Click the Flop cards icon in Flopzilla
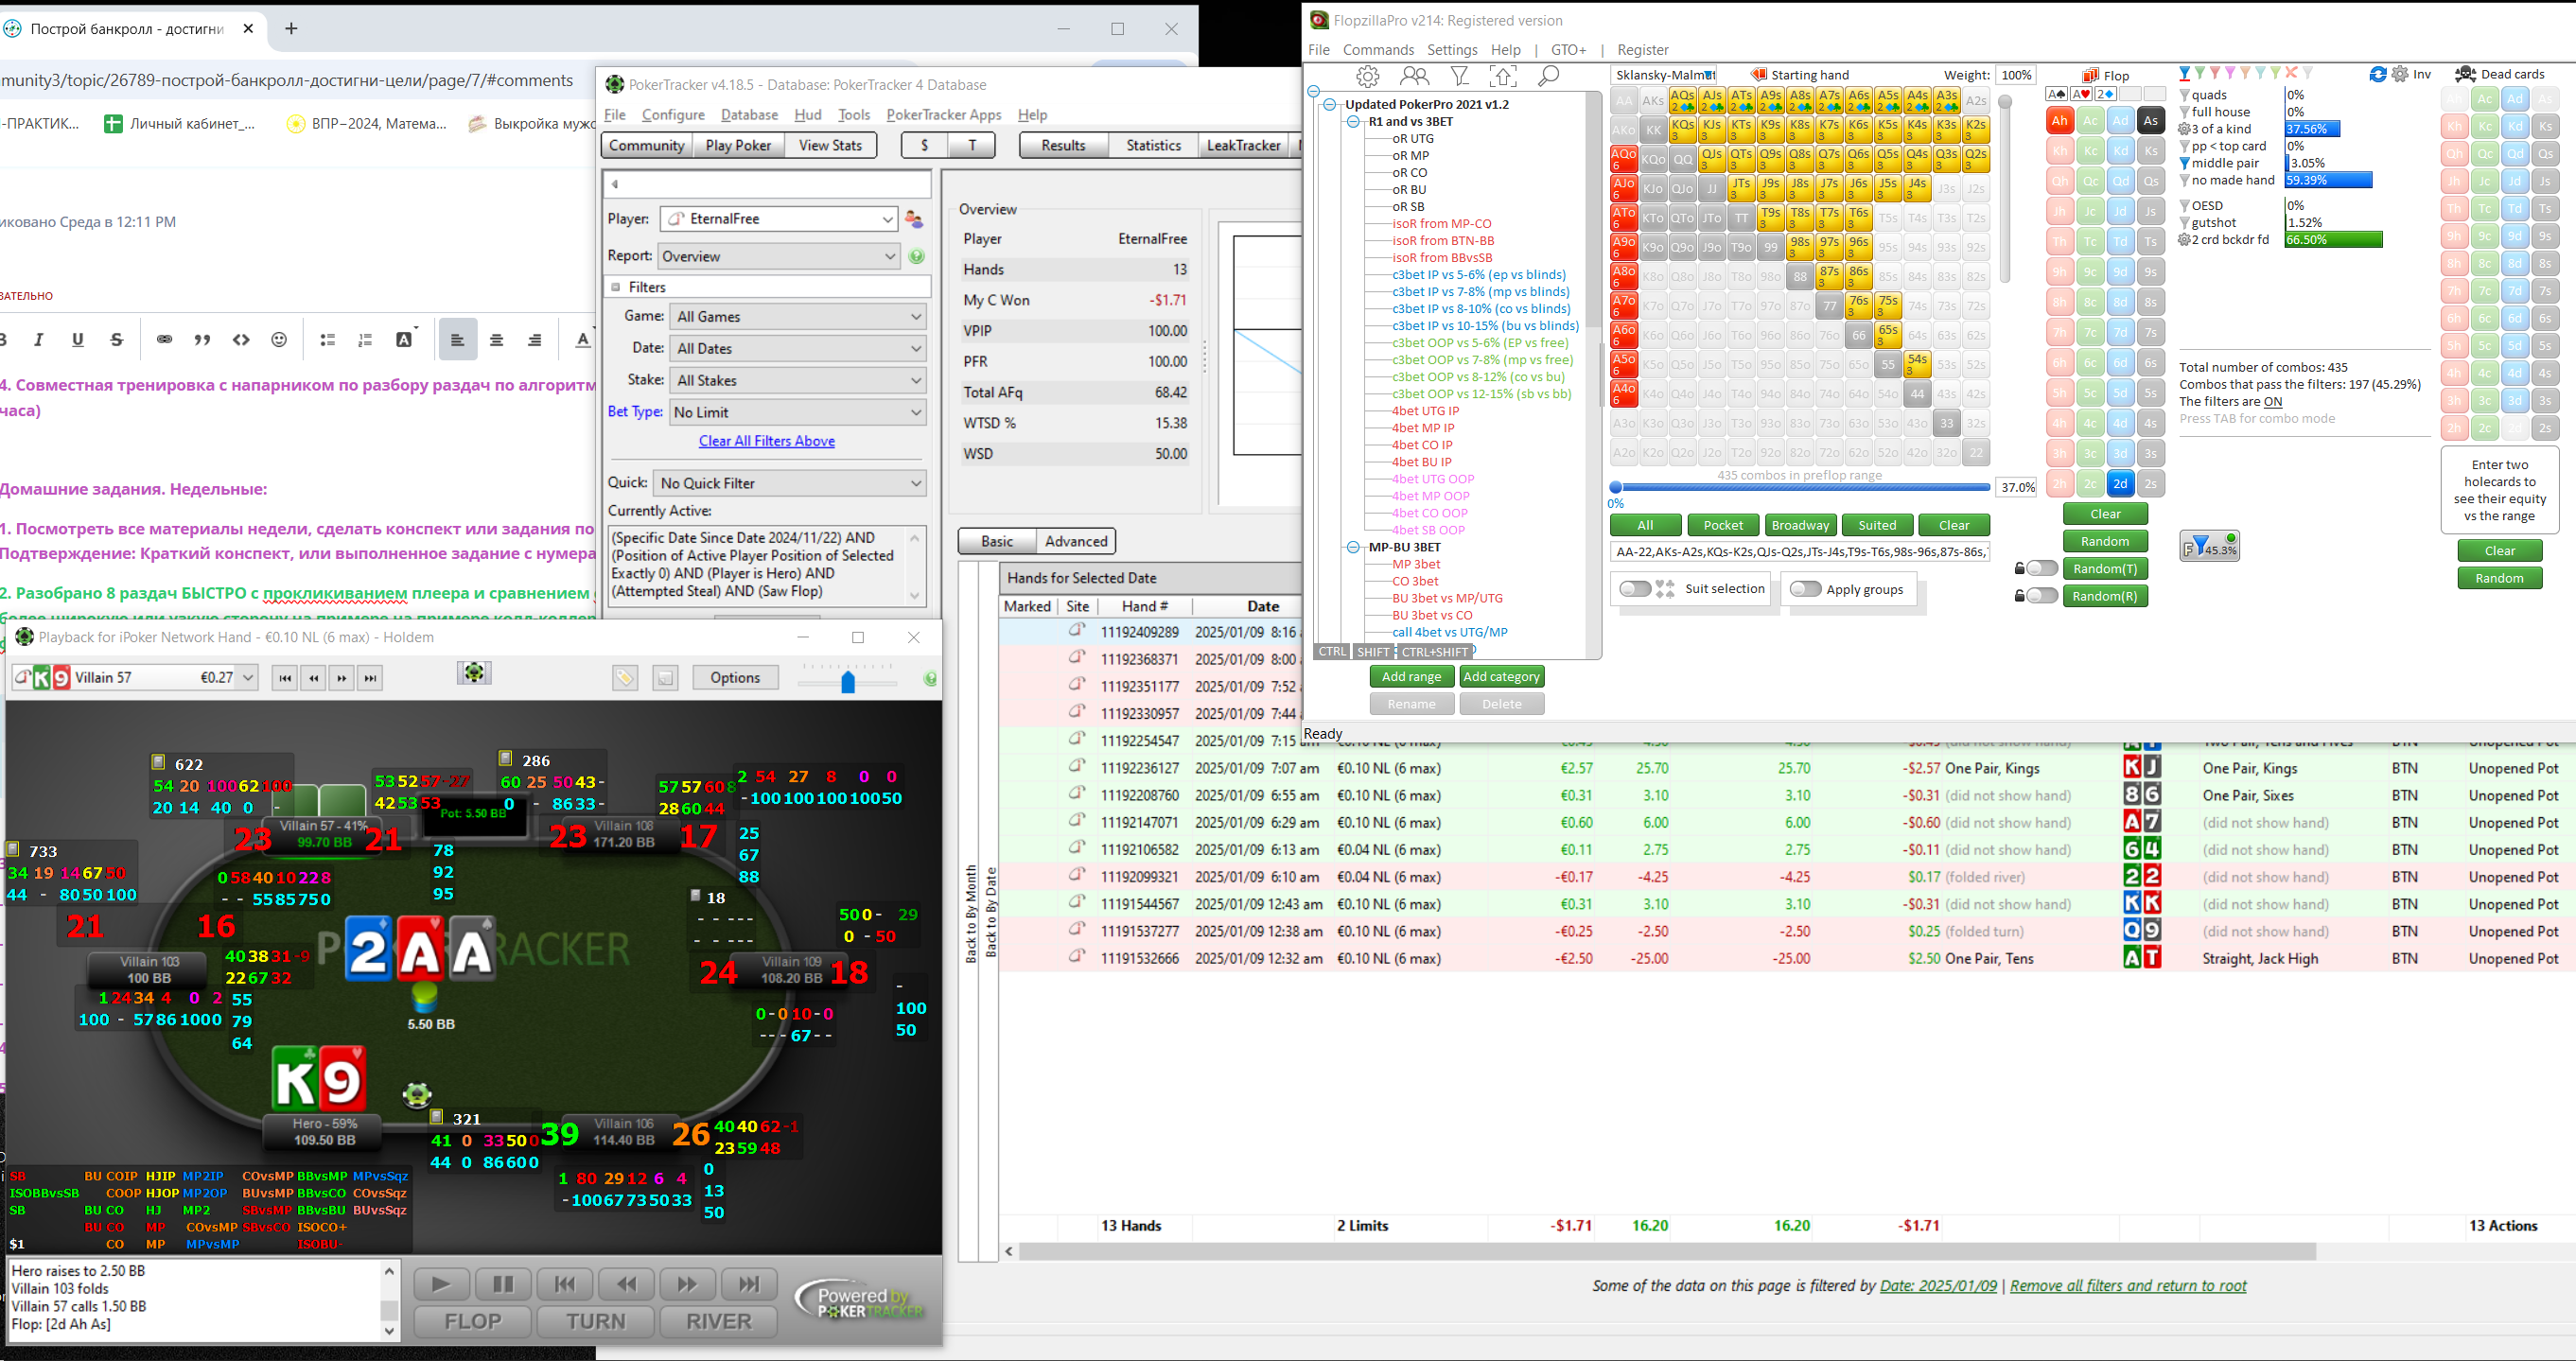The height and width of the screenshot is (1361, 2576). tap(2090, 75)
